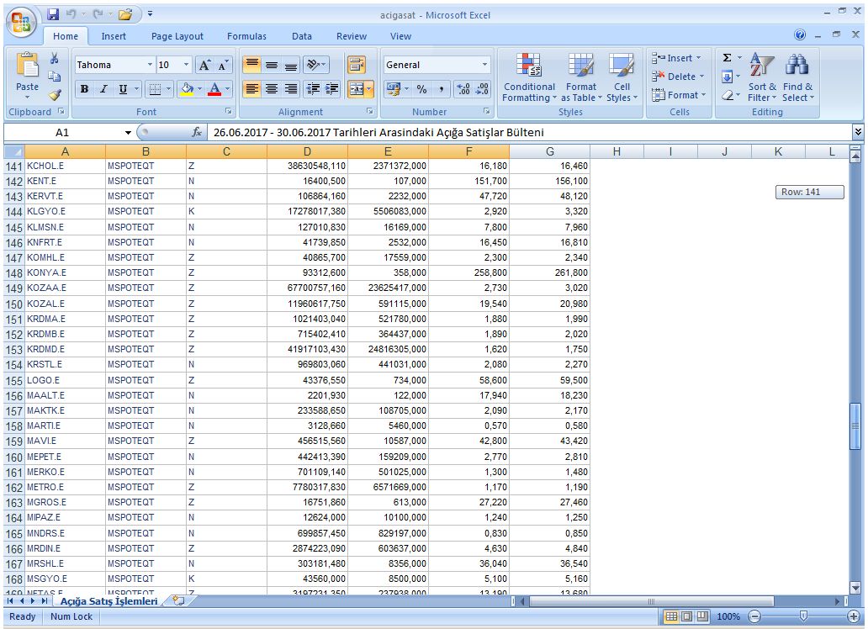Viewport: 868px width, 629px height.
Task: Select column D header
Action: pos(307,151)
